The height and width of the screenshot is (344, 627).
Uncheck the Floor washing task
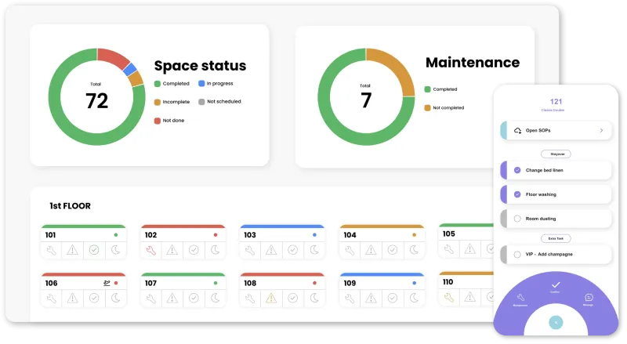517,194
